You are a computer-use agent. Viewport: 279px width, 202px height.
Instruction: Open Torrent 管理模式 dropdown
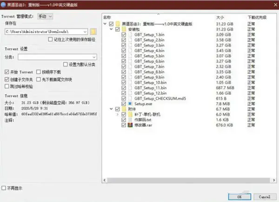(45, 16)
